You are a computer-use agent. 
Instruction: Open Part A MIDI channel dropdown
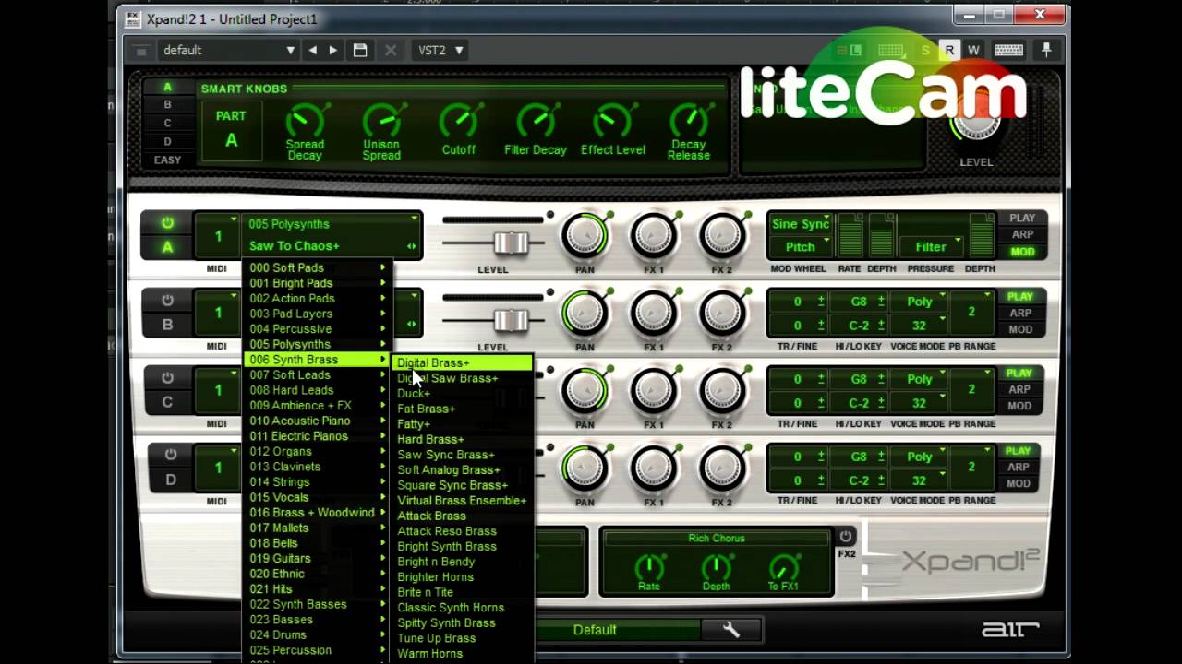[x=218, y=236]
